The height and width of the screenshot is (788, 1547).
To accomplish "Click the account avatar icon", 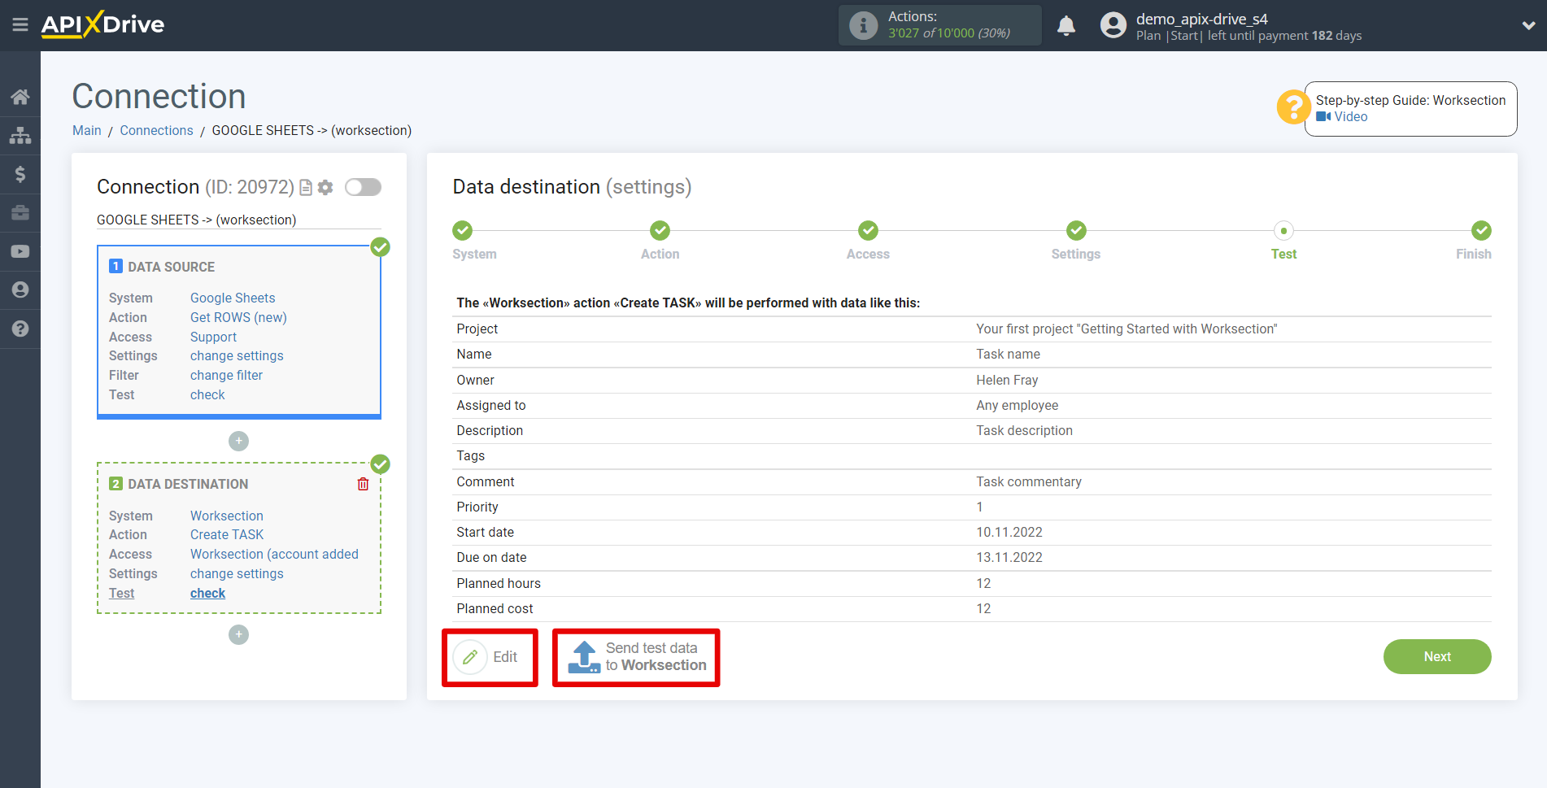I will click(x=1113, y=25).
